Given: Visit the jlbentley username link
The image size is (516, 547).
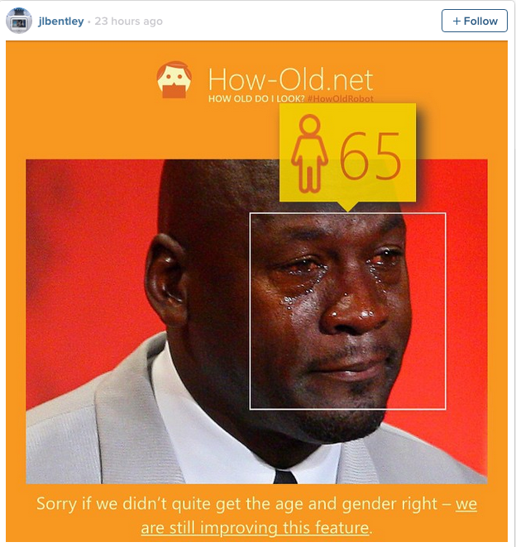Looking at the screenshot, I should [61, 21].
